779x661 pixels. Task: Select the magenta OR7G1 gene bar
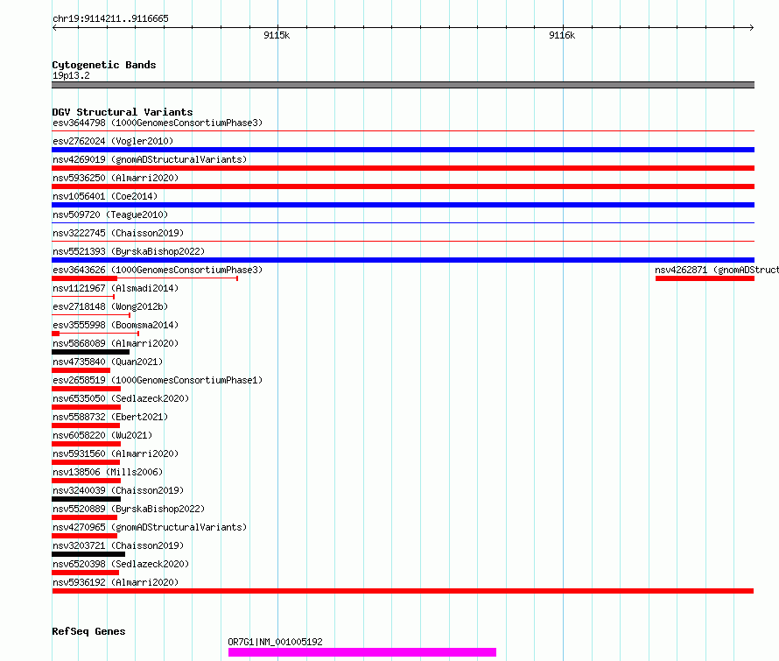(362, 652)
